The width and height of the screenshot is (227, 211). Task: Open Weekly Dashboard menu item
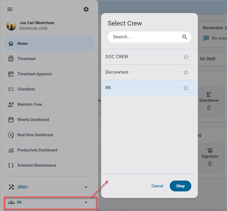click(49, 120)
